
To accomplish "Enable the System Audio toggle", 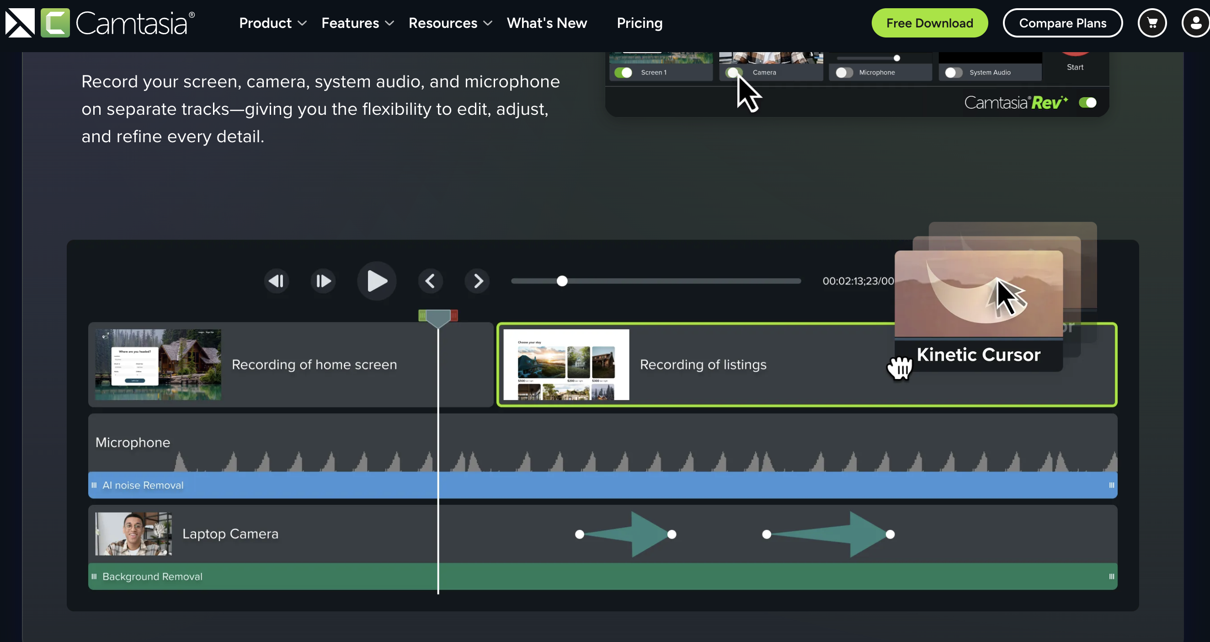I will [x=953, y=72].
